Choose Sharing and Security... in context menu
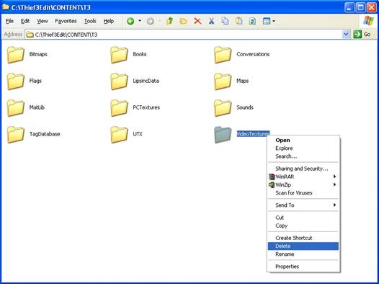This screenshot has width=379, height=284. 303,169
